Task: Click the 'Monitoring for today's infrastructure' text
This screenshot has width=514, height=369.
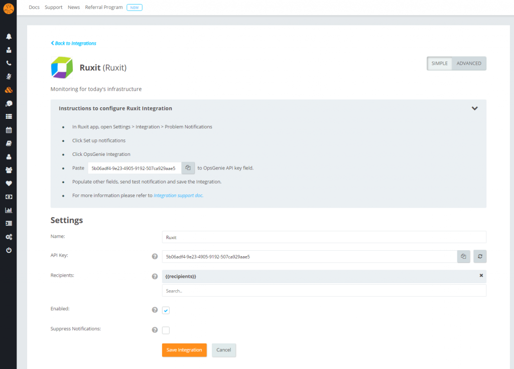Action: (x=96, y=89)
